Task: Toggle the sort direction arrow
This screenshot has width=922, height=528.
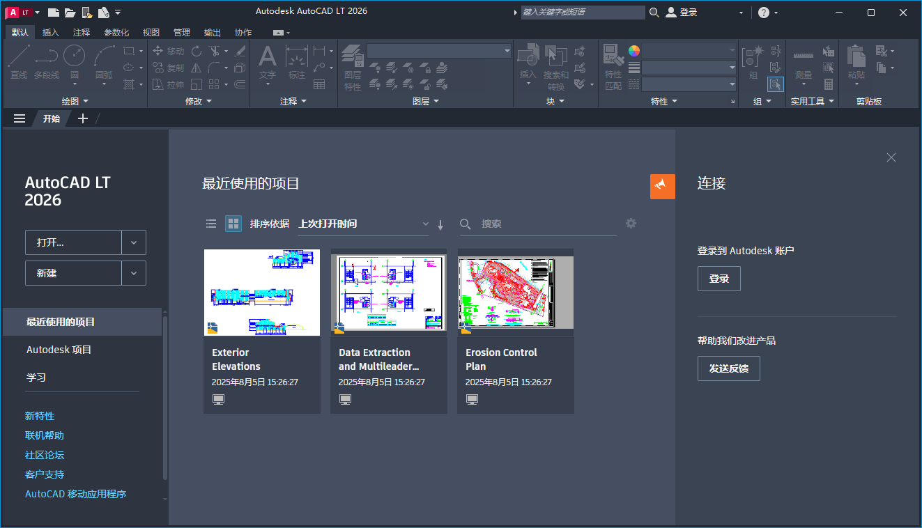Action: [x=440, y=224]
